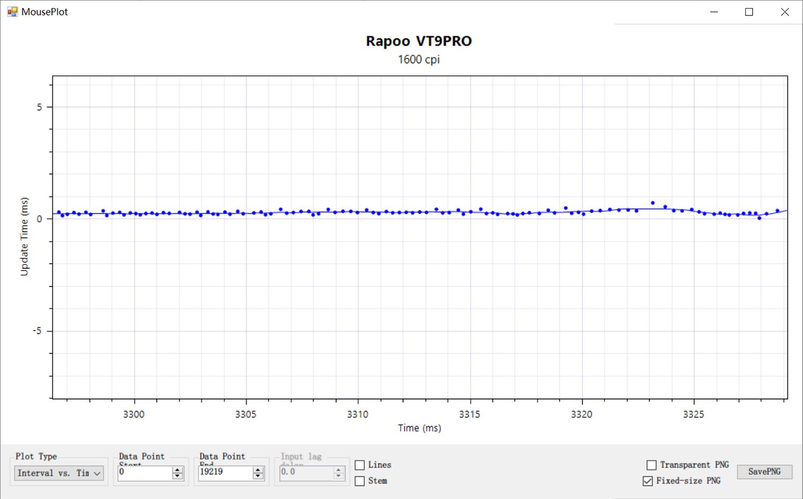Maximize the MousePlot window

[x=749, y=12]
